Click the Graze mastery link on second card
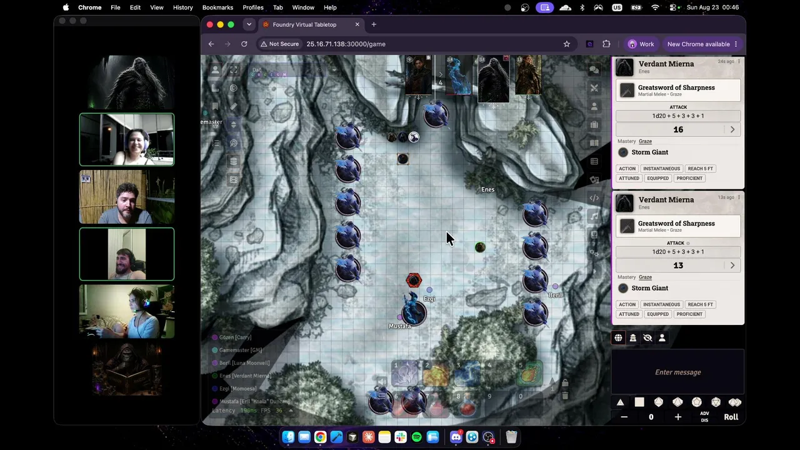This screenshot has width=800, height=450. tap(645, 277)
